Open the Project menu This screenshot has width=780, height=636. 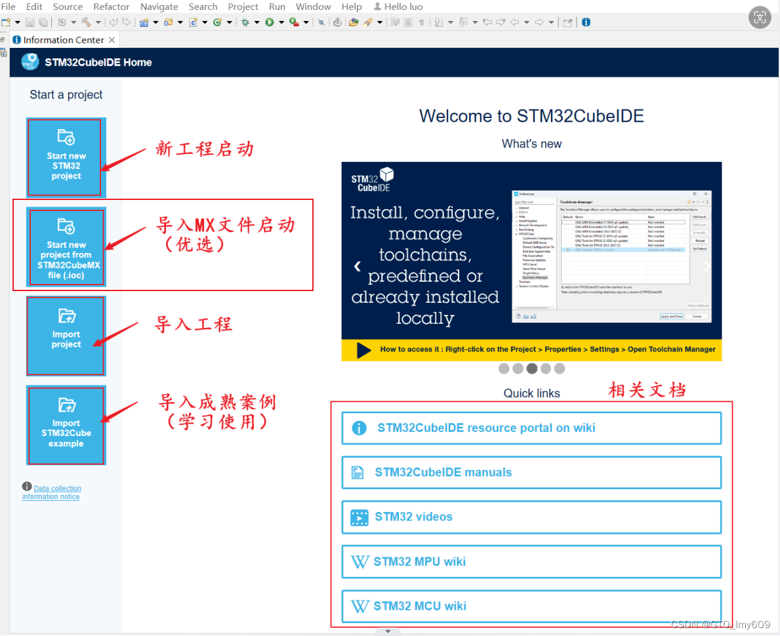(243, 7)
